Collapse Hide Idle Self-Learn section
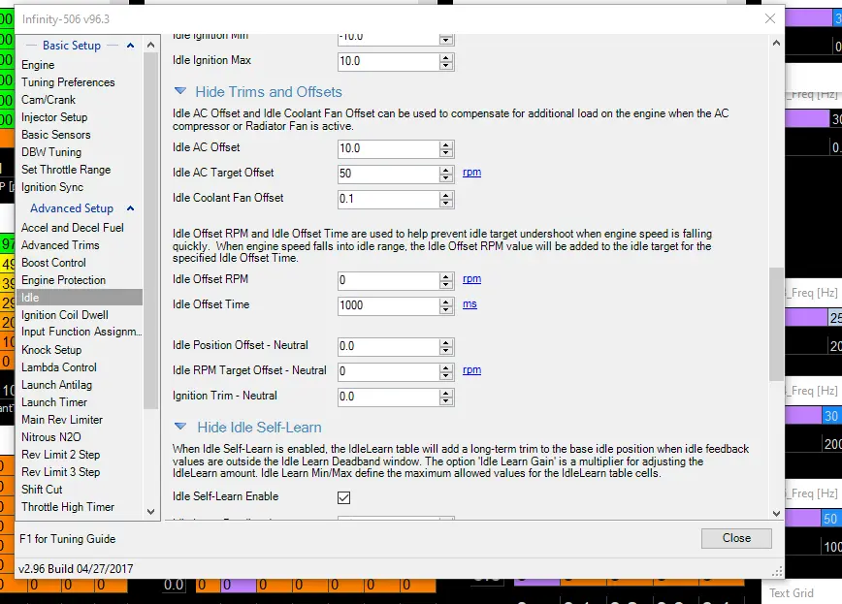Viewport: 842px width, 604px height. (x=180, y=427)
